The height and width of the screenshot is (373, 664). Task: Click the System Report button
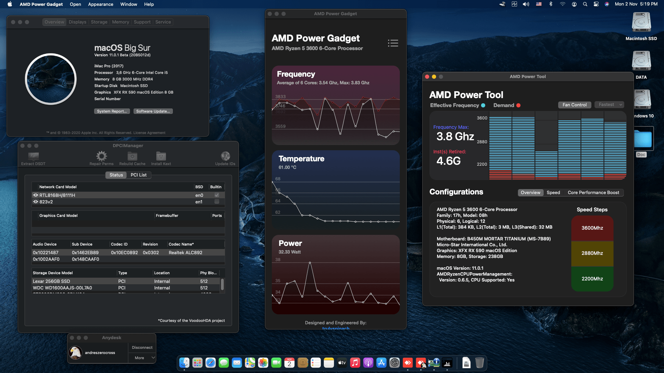point(112,111)
